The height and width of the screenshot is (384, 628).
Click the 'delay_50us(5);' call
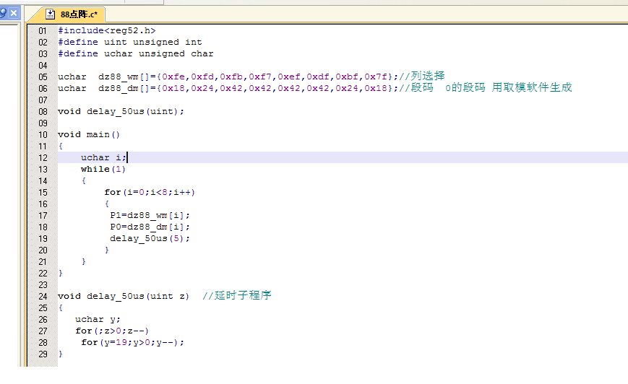point(150,238)
